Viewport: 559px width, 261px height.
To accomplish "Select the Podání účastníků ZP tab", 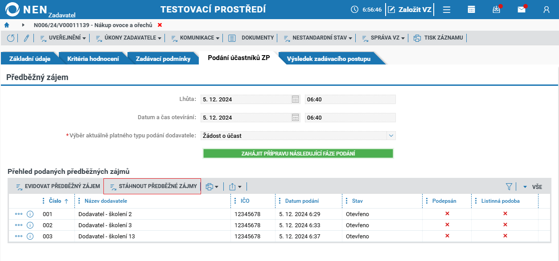I will point(239,58).
